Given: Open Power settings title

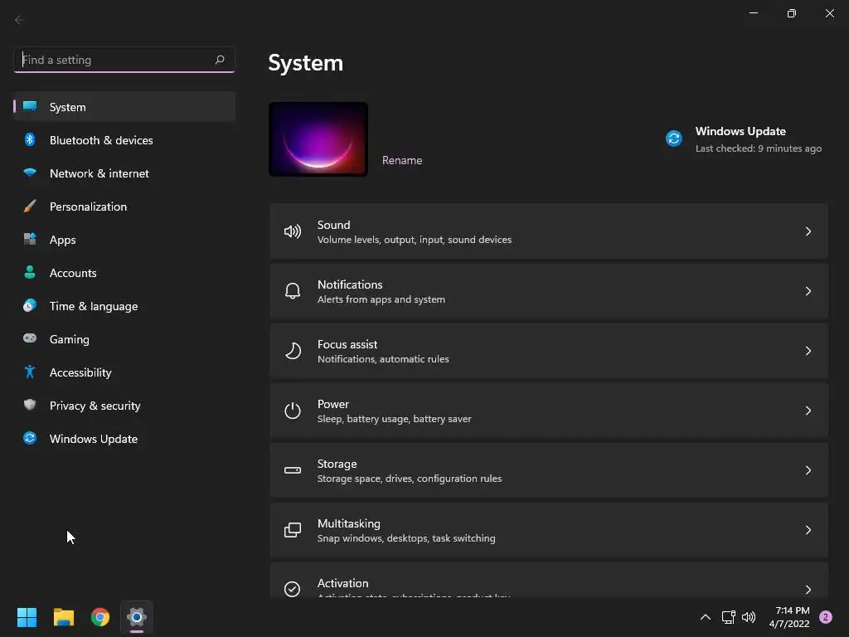Looking at the screenshot, I should [x=333, y=404].
